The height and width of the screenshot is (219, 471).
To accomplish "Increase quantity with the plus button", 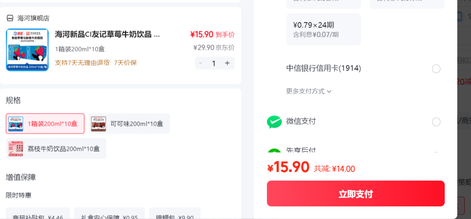I will (x=227, y=63).
